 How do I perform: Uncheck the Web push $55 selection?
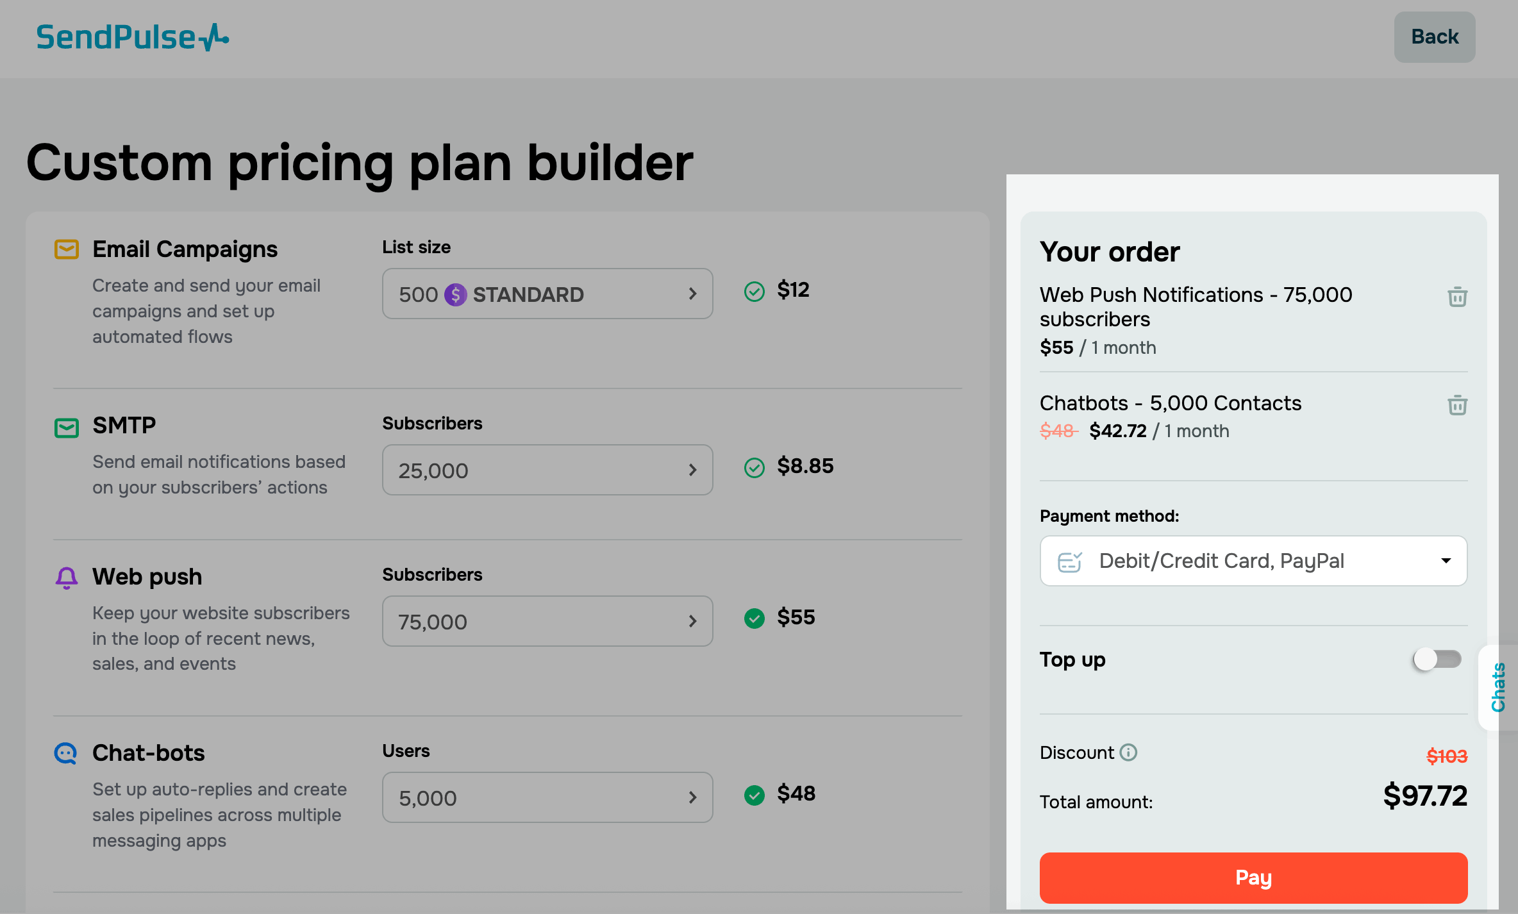pos(755,619)
